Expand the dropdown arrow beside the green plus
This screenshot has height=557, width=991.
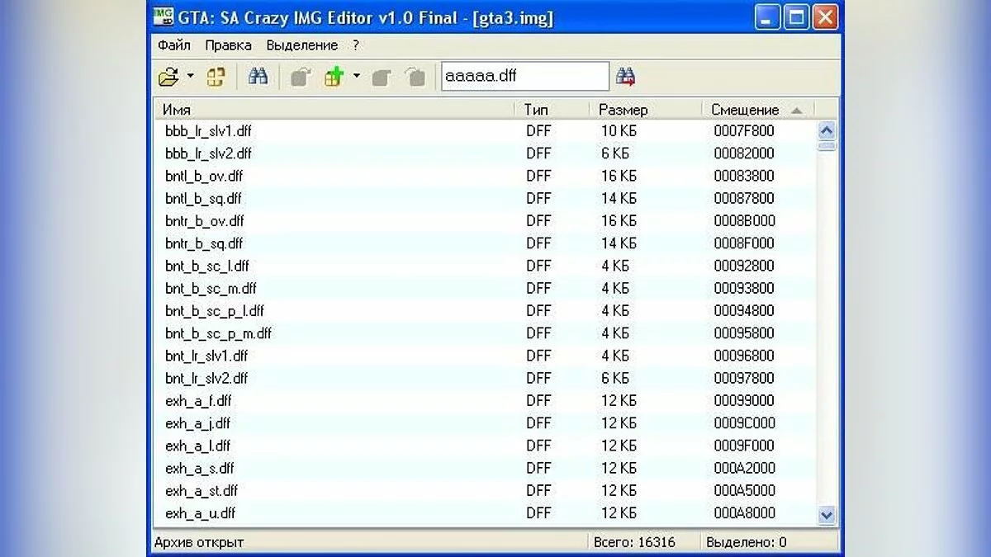pyautogui.click(x=356, y=77)
